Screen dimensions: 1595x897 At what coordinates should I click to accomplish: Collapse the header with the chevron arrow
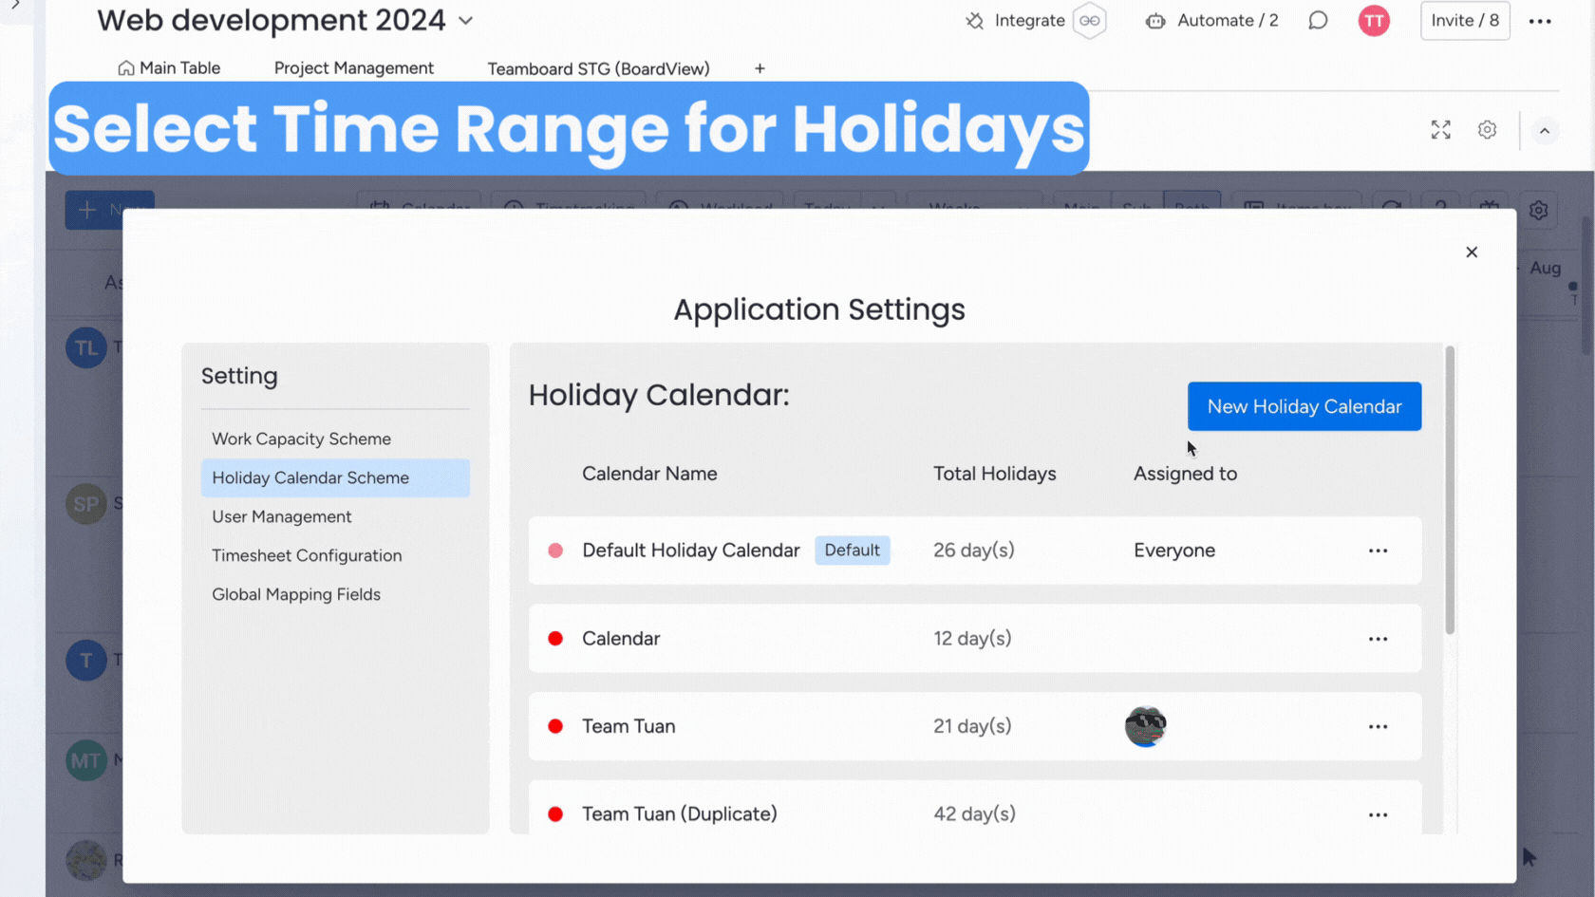click(x=1545, y=130)
